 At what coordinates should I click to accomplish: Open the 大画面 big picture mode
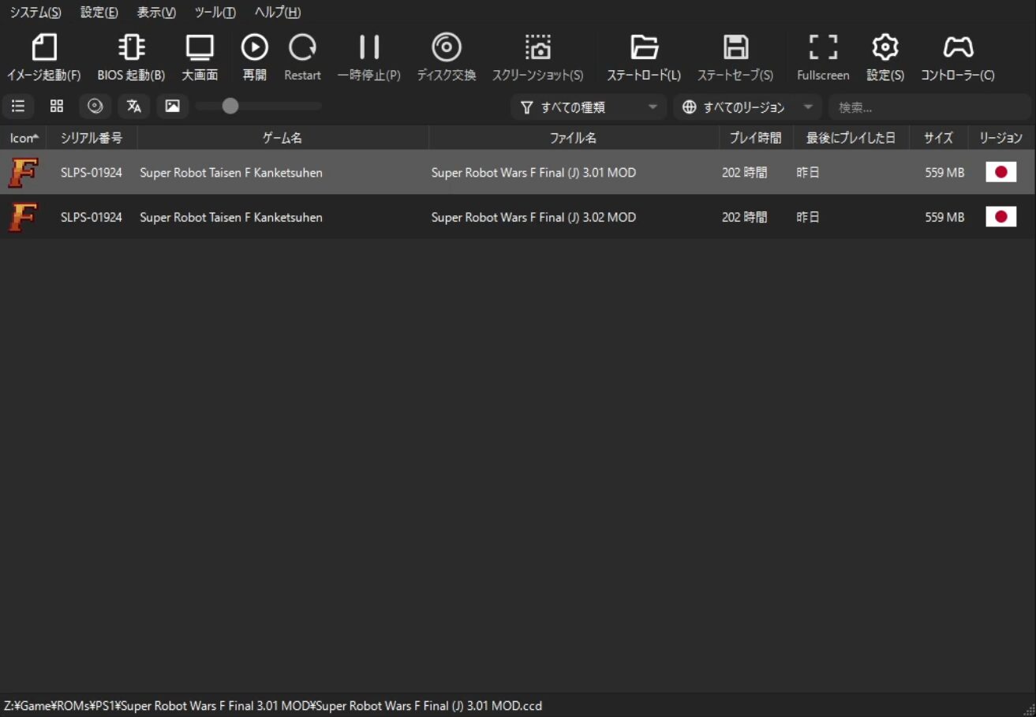(x=200, y=48)
